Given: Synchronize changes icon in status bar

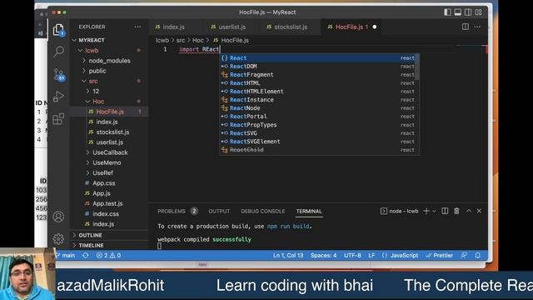Looking at the screenshot, I should point(86,256).
